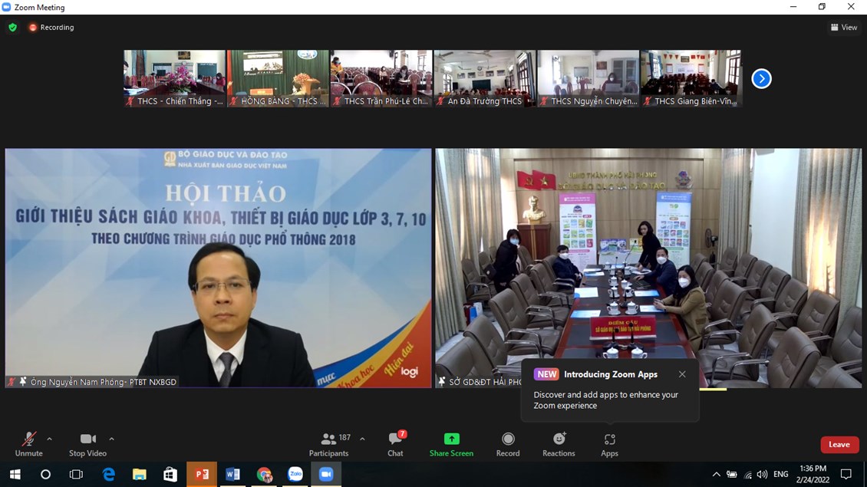
Task: Open PowerPoint from the taskbar
Action: tap(202, 475)
